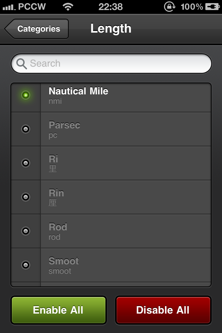Click the search magnifier icon
The image size is (222, 333).
coord(22,64)
